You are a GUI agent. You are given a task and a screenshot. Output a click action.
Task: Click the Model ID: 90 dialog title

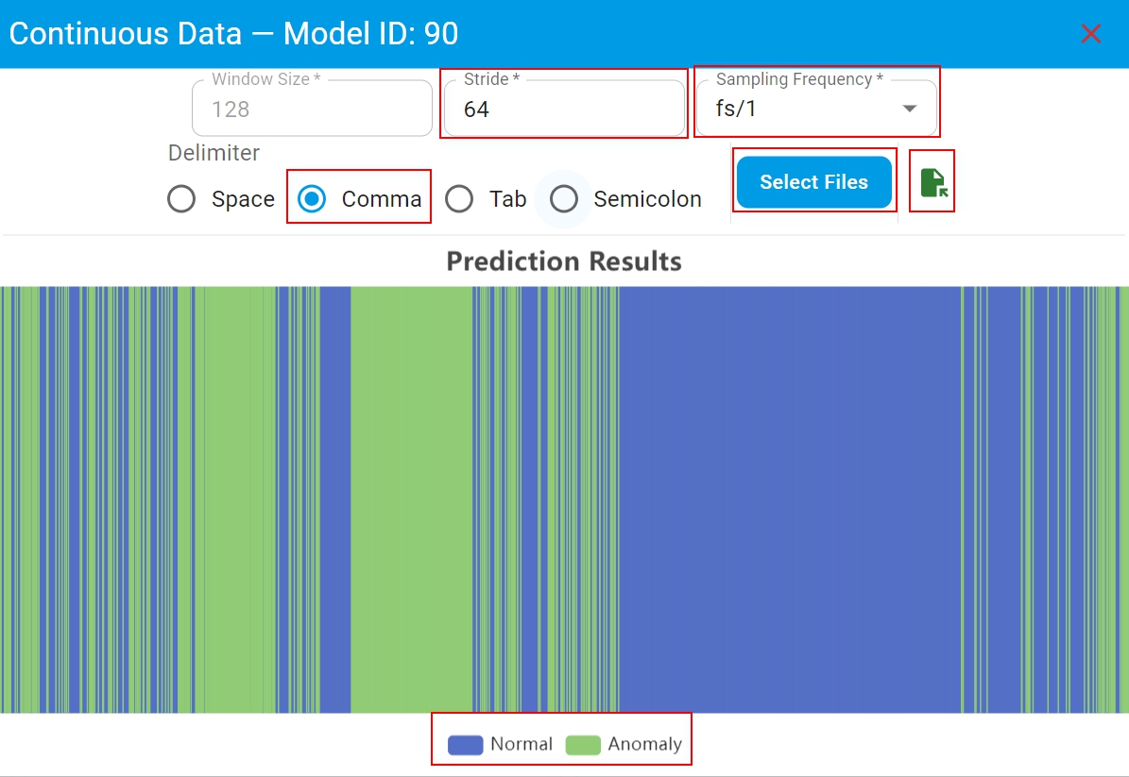233,34
